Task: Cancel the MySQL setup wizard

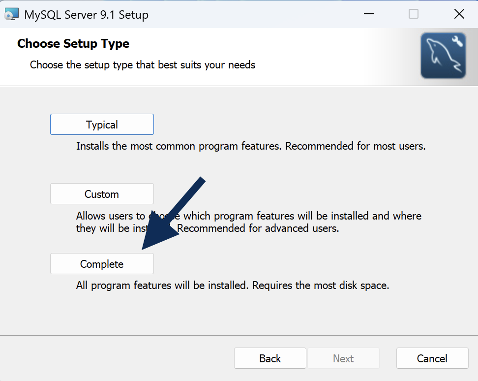Action: point(432,358)
